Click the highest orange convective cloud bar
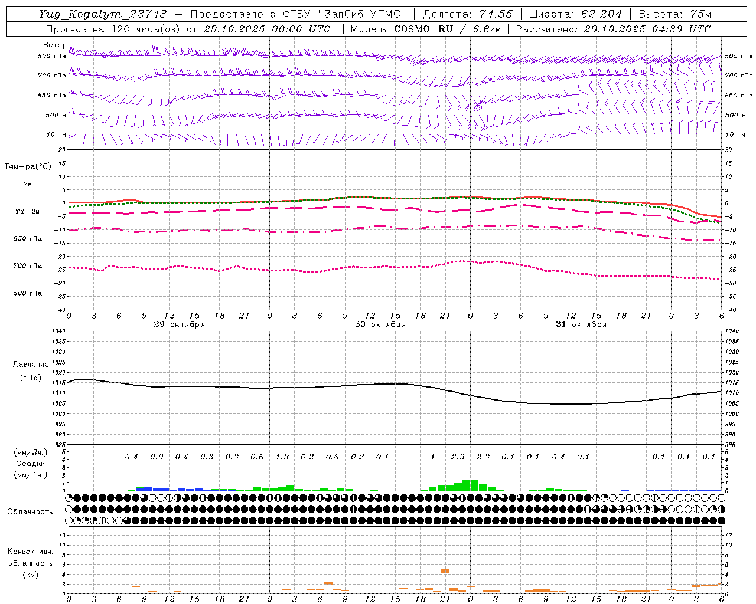 click(445, 571)
